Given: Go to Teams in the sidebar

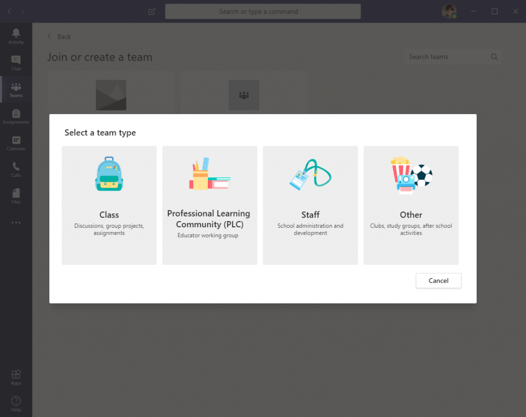Looking at the screenshot, I should pyautogui.click(x=16, y=89).
